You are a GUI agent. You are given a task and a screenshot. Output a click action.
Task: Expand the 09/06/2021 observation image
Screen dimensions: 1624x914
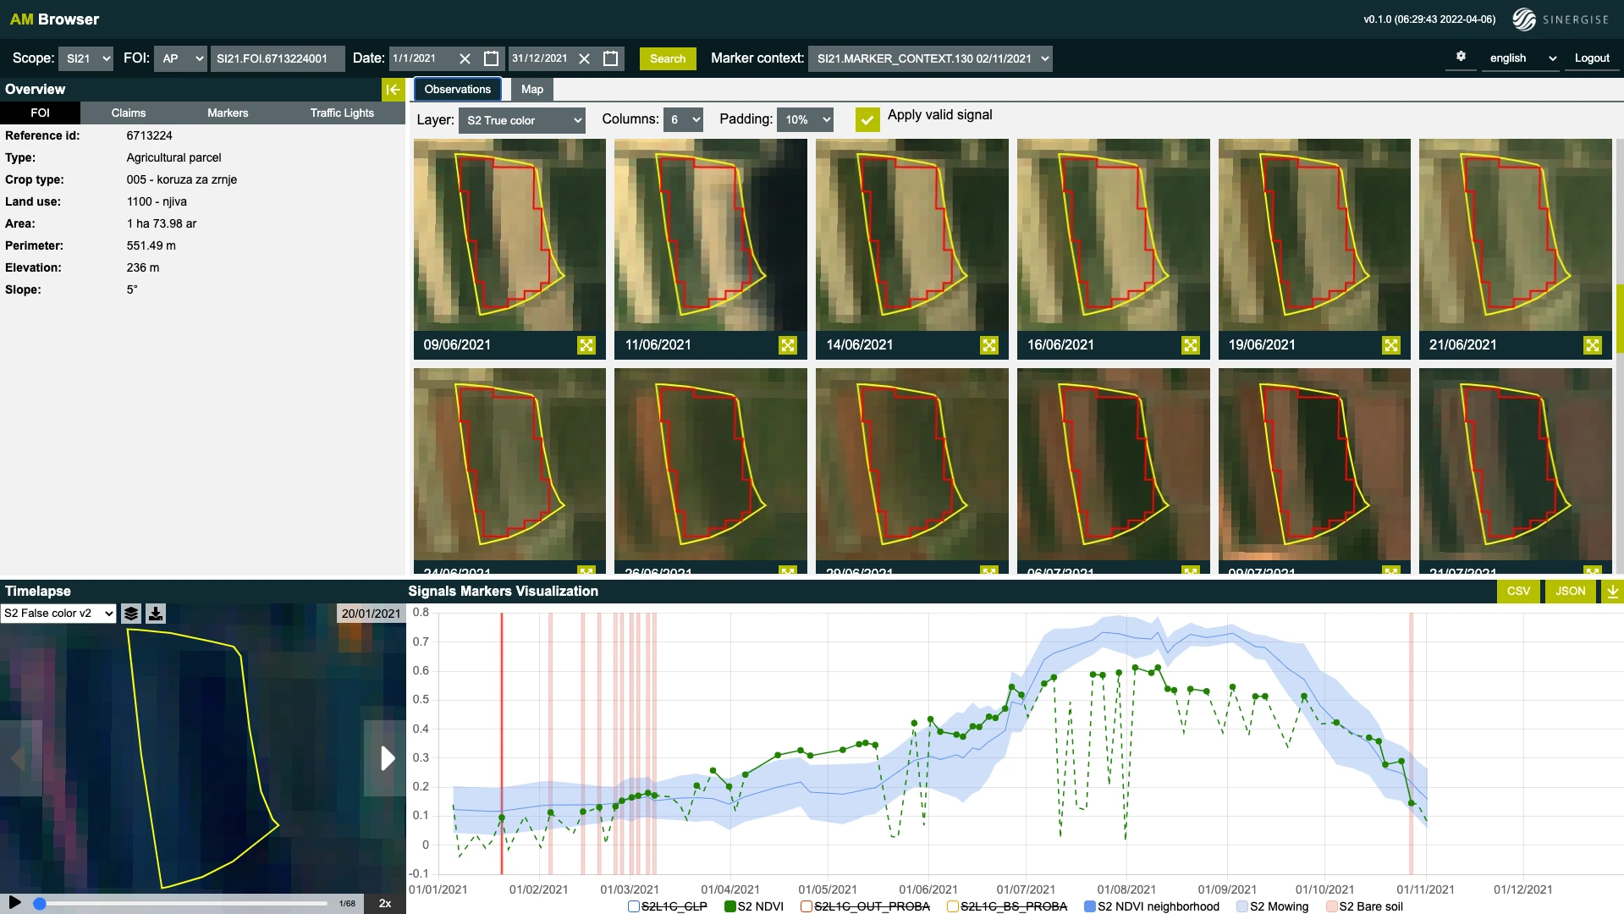click(586, 345)
